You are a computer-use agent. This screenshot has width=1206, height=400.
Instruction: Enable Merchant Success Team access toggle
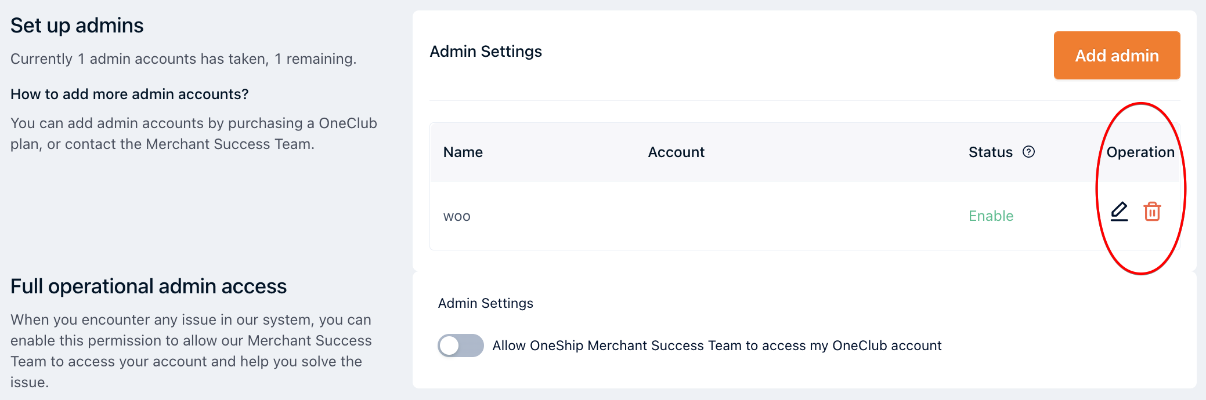coord(461,346)
